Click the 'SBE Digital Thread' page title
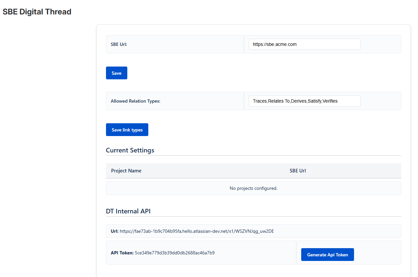 point(37,12)
